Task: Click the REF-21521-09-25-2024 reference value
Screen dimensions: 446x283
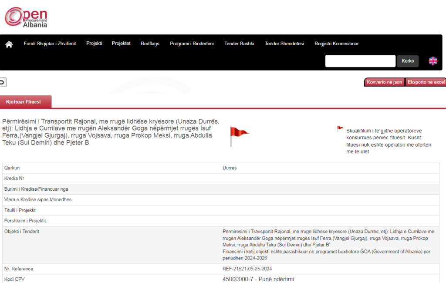Action: [x=247, y=269]
